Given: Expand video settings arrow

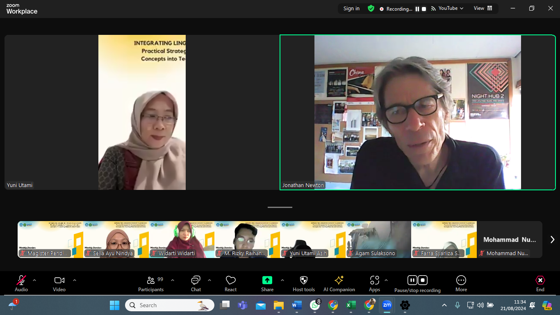Looking at the screenshot, I should [x=75, y=281].
